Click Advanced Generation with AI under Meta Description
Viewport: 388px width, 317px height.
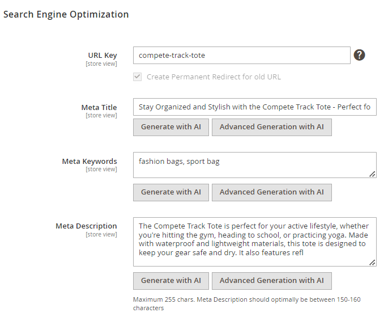272,281
